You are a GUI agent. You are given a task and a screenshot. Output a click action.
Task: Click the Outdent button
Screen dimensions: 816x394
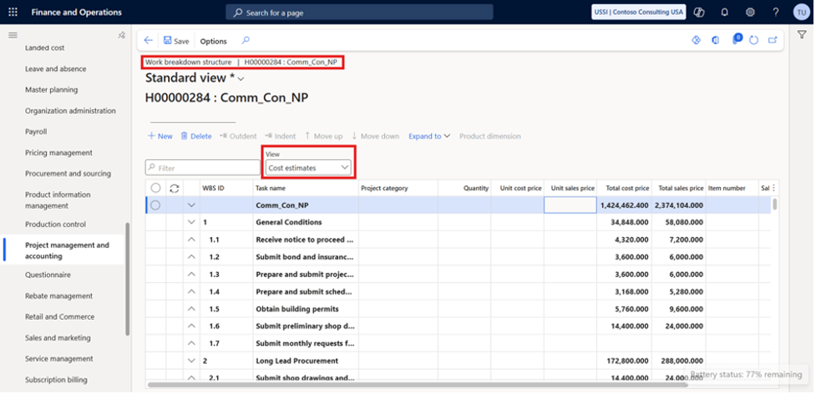pyautogui.click(x=238, y=136)
